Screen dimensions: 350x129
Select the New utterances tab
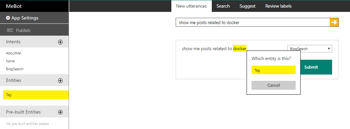coord(191,6)
